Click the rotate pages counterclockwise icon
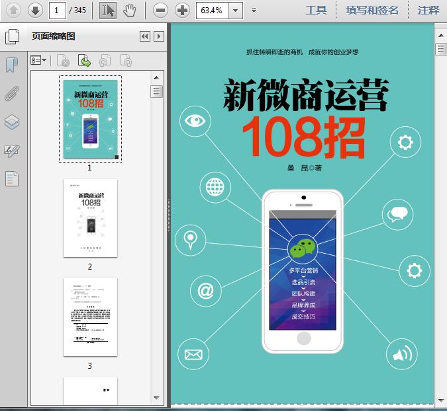 (105, 60)
